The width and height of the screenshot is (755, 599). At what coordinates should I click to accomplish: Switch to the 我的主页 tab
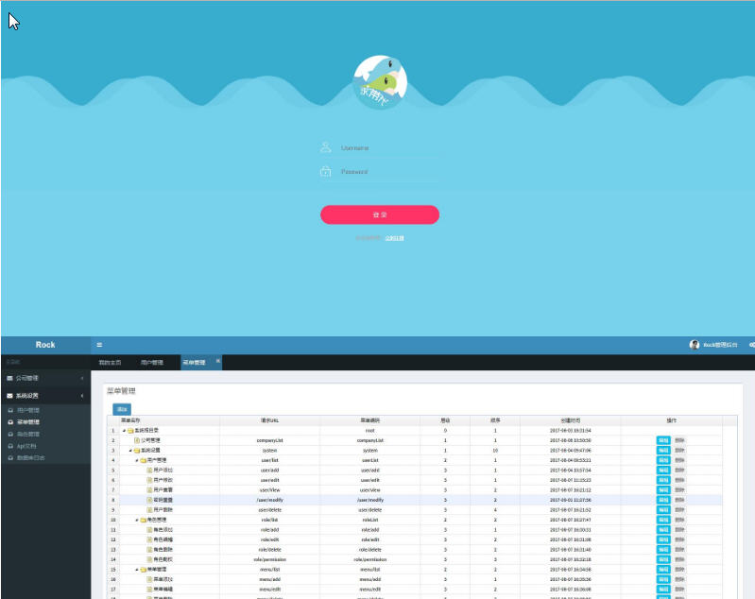tap(111, 363)
